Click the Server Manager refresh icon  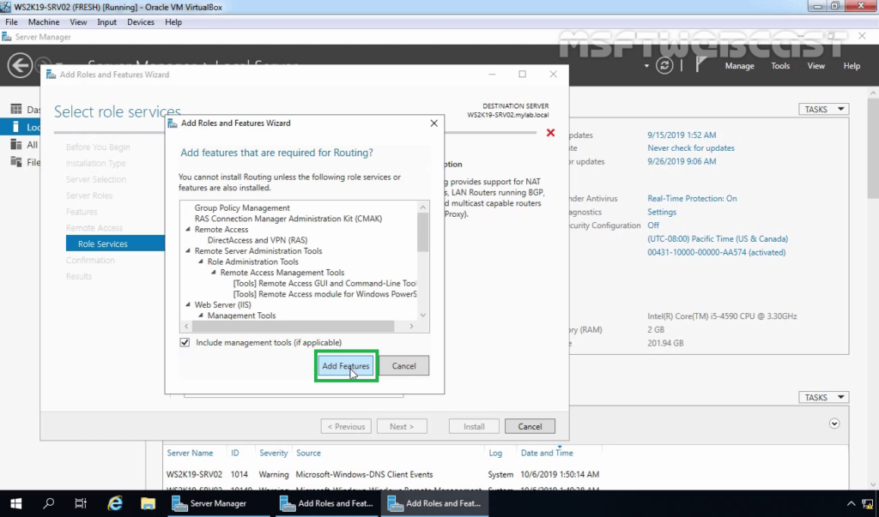pos(664,66)
